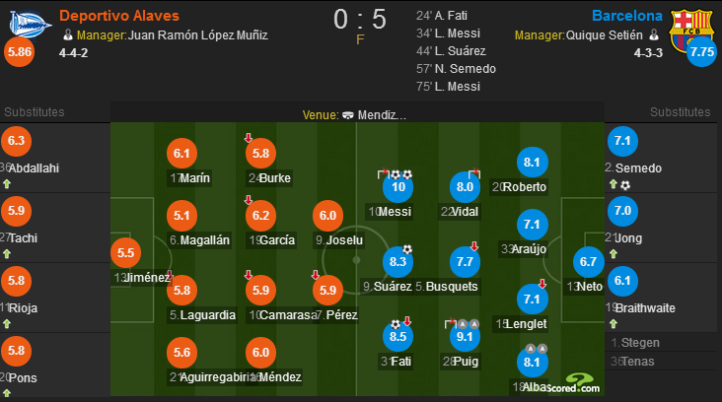Click the Barcelona club crest

coord(691,31)
